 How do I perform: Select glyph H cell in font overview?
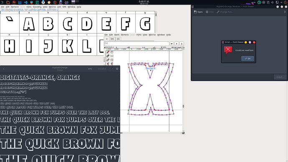pos(10,46)
